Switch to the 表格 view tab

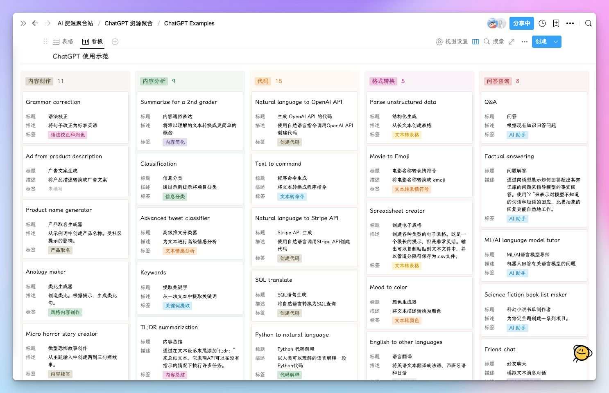(63, 42)
